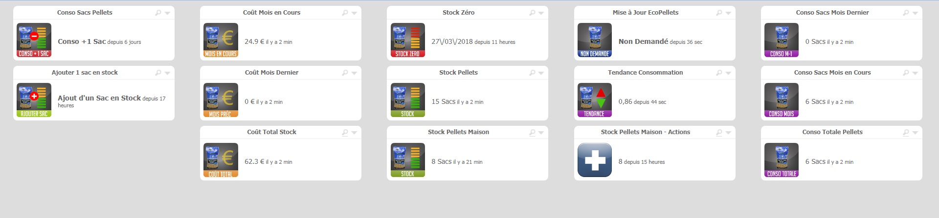
Task: Click the CONSO +1 SAC pellet icon
Action: click(34, 40)
